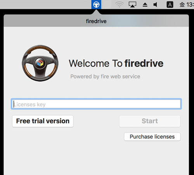Click the large steering wheel logo

(x=40, y=63)
